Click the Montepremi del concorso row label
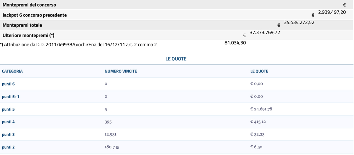This screenshot has height=155, width=354. (29, 5)
